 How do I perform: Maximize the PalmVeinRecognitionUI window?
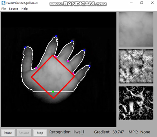(x=142, y=3)
